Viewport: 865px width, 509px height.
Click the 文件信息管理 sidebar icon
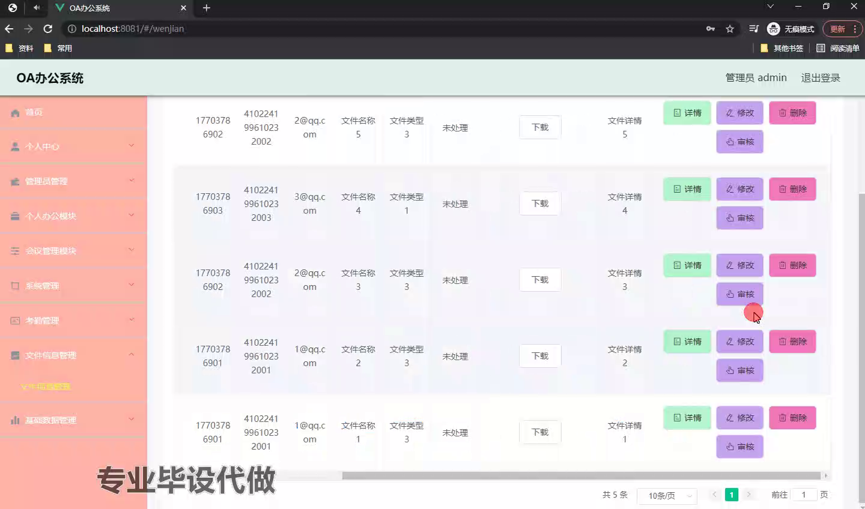[15, 355]
